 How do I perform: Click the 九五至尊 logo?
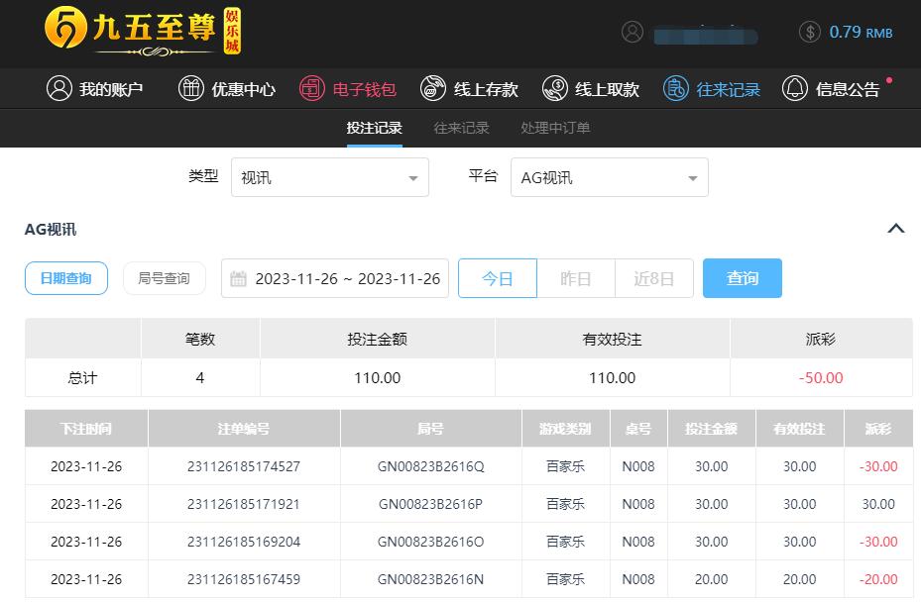143,32
